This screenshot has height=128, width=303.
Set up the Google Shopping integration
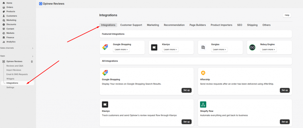(186, 90)
